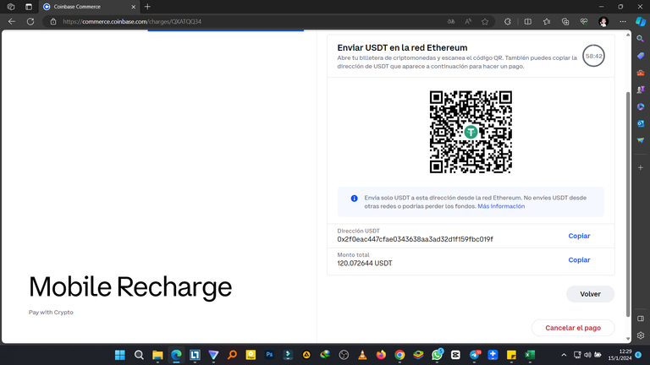Close the Coinbase Commerce tab
Screen dimensions: 650x365
(x=134, y=7)
